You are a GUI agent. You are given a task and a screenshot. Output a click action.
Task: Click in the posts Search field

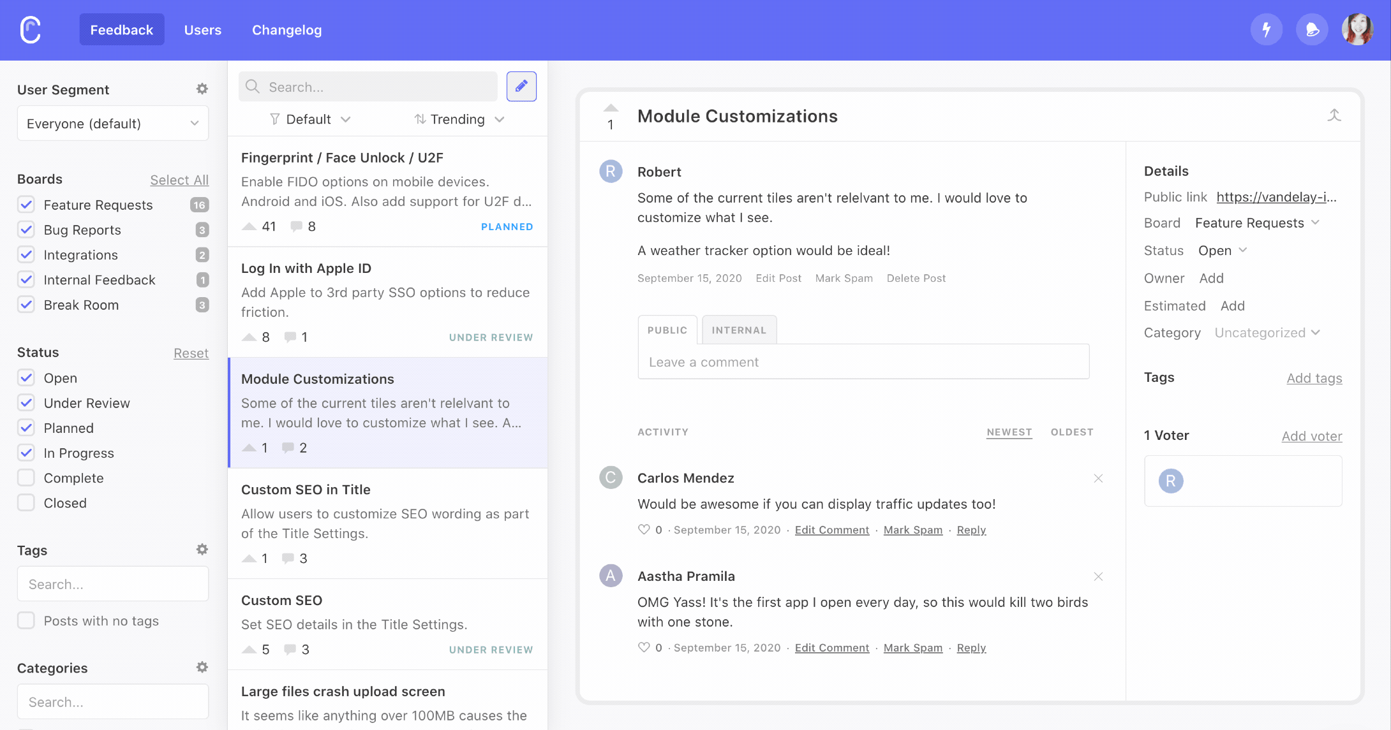pyautogui.click(x=368, y=86)
